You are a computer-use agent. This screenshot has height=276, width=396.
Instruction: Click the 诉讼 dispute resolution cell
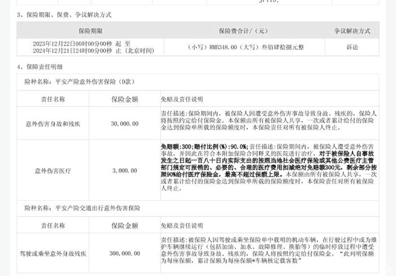[x=351, y=48]
